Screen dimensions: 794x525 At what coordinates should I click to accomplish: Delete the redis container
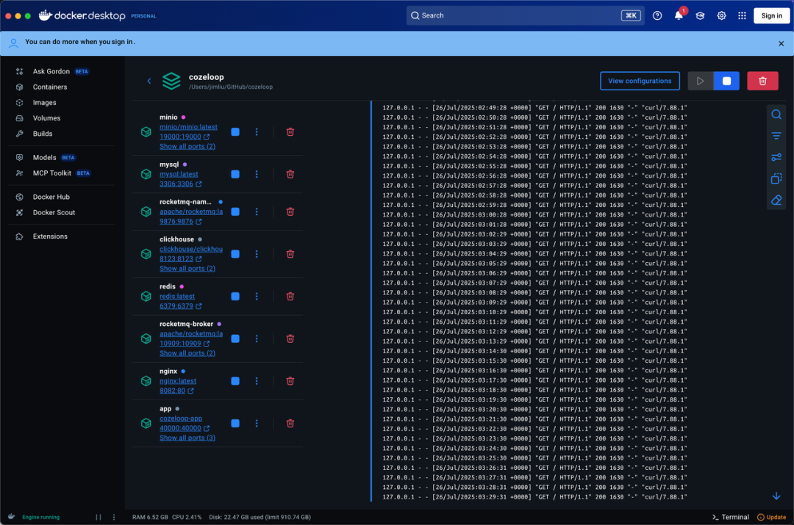tap(290, 297)
